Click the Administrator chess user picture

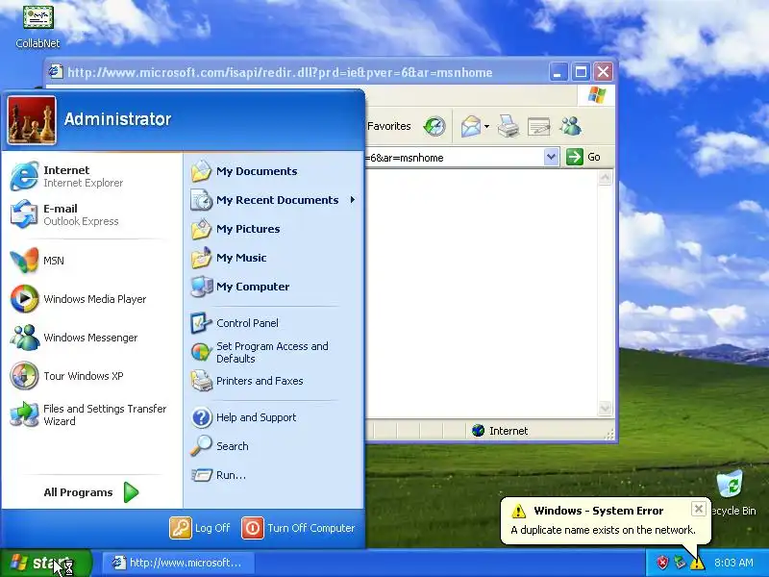(x=32, y=120)
